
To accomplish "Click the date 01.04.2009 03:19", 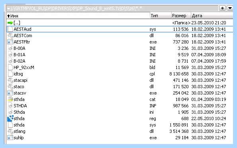I will [x=209, y=99].
